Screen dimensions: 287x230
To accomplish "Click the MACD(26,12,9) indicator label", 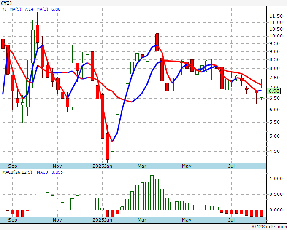I will (17, 172).
